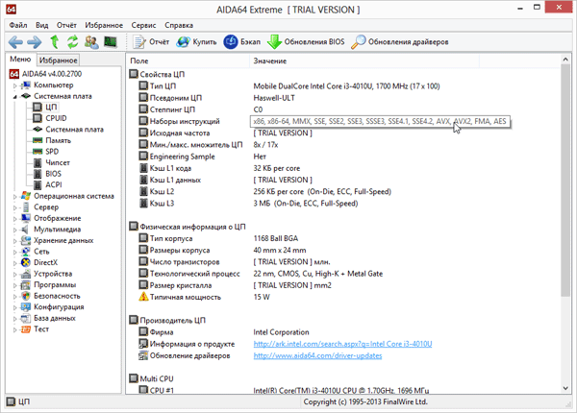Expand the Отображение tree node
The image size is (577, 413).
click(15, 219)
